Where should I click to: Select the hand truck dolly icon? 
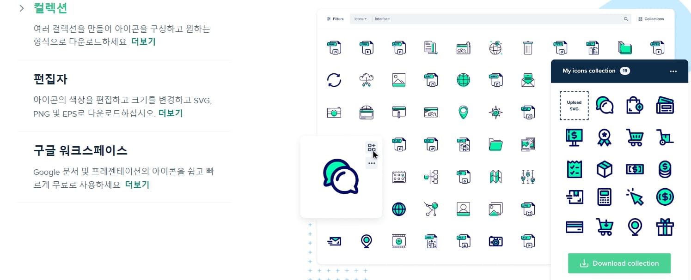point(665,137)
